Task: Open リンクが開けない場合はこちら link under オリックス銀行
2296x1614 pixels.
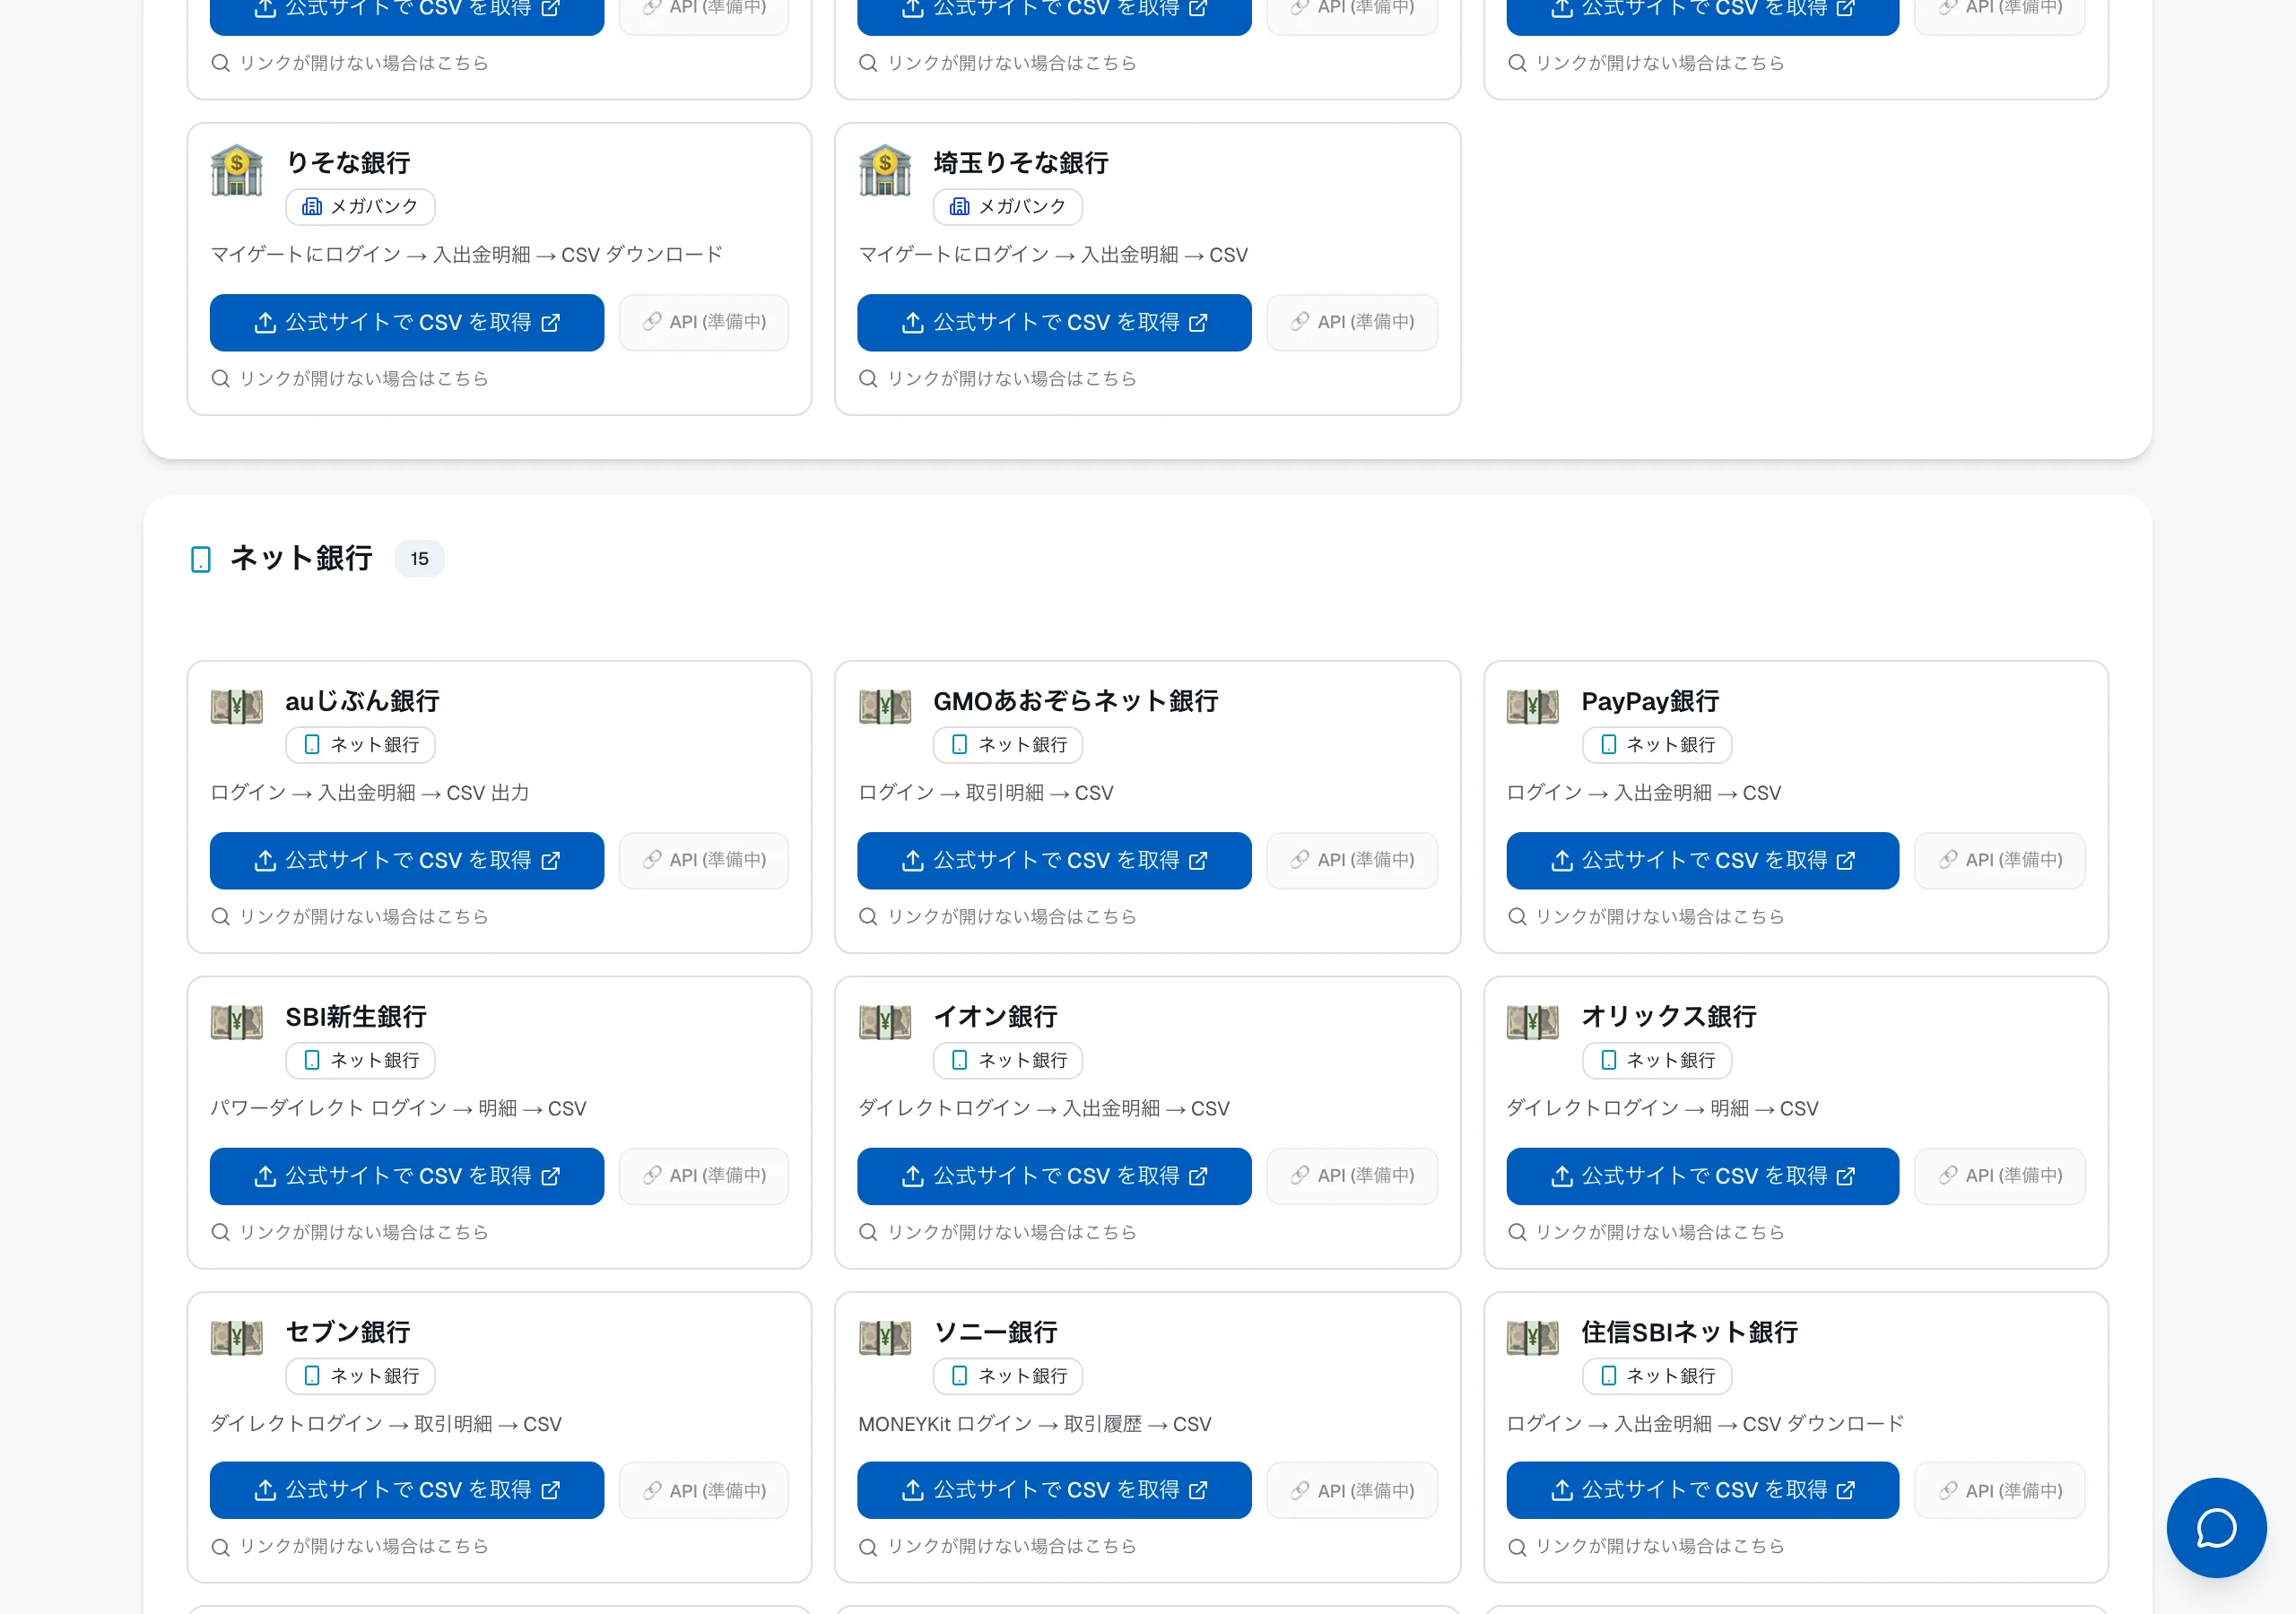Action: click(x=1660, y=1232)
